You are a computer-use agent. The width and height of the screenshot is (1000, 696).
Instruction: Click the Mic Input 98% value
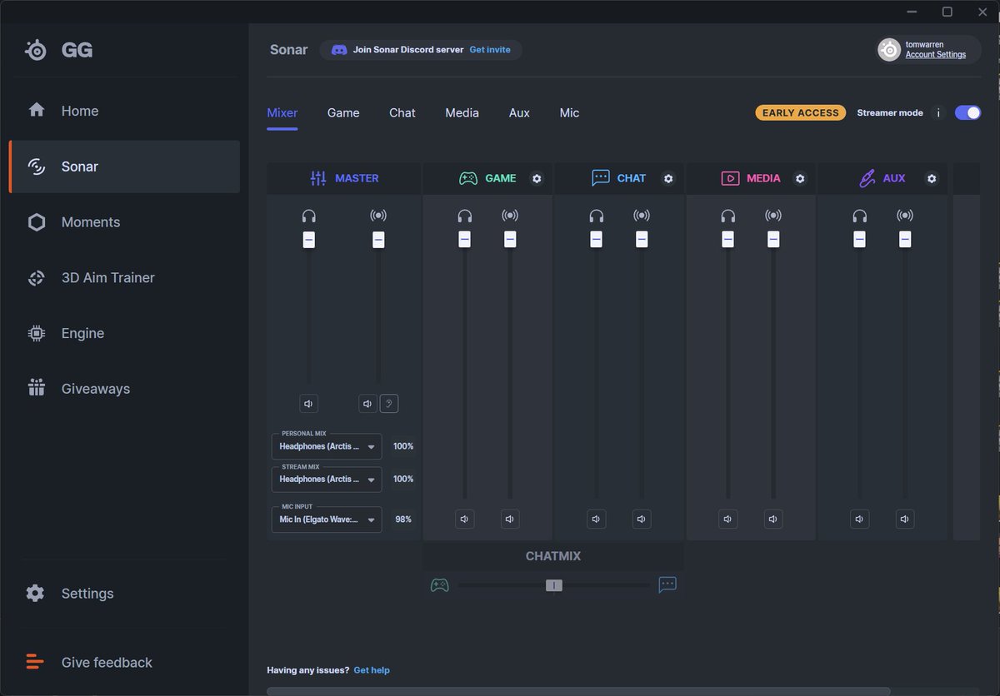[403, 520]
